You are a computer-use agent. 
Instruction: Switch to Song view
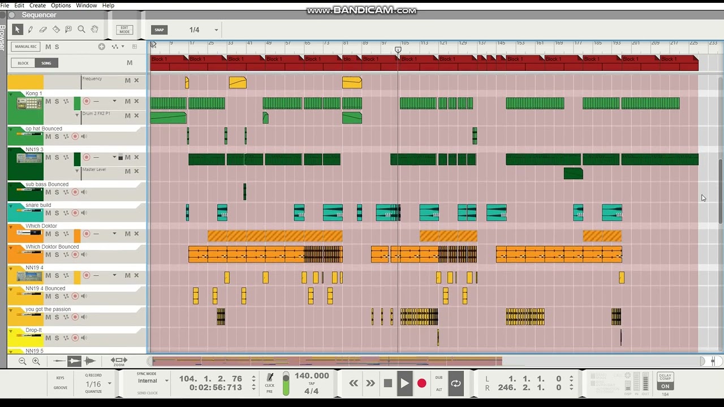(x=46, y=63)
